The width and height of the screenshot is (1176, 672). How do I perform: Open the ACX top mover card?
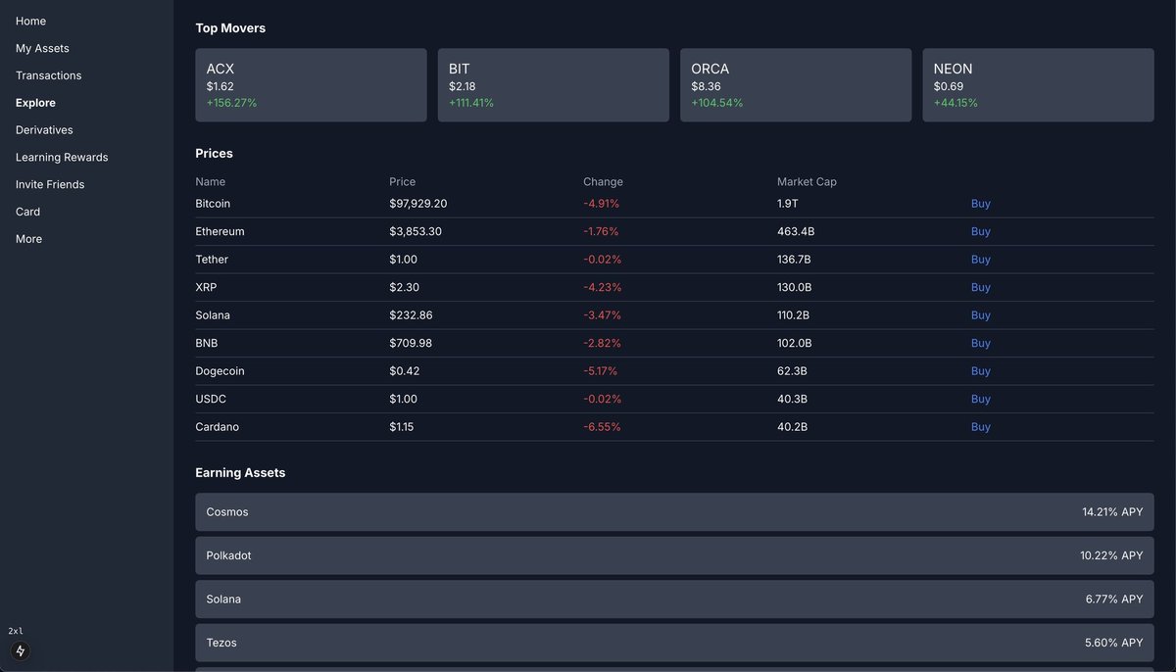pyautogui.click(x=311, y=85)
